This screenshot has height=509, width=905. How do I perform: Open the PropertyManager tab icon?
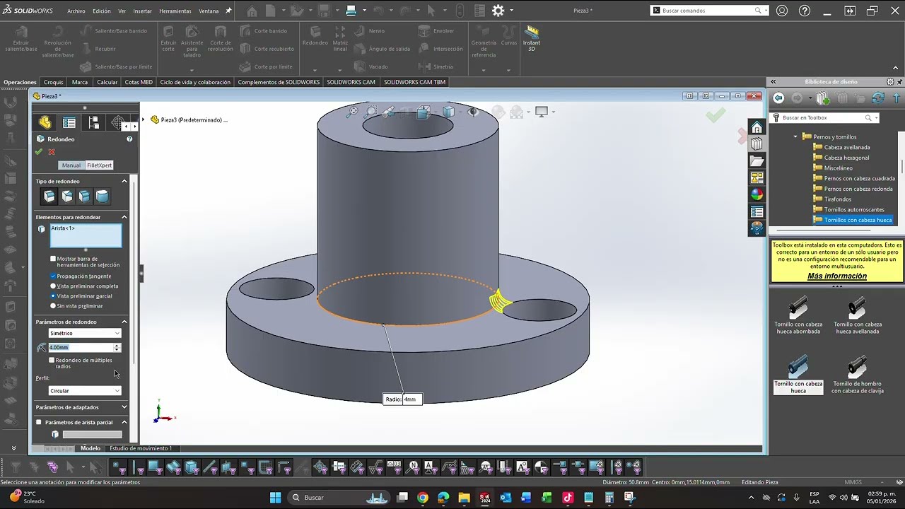pos(69,122)
